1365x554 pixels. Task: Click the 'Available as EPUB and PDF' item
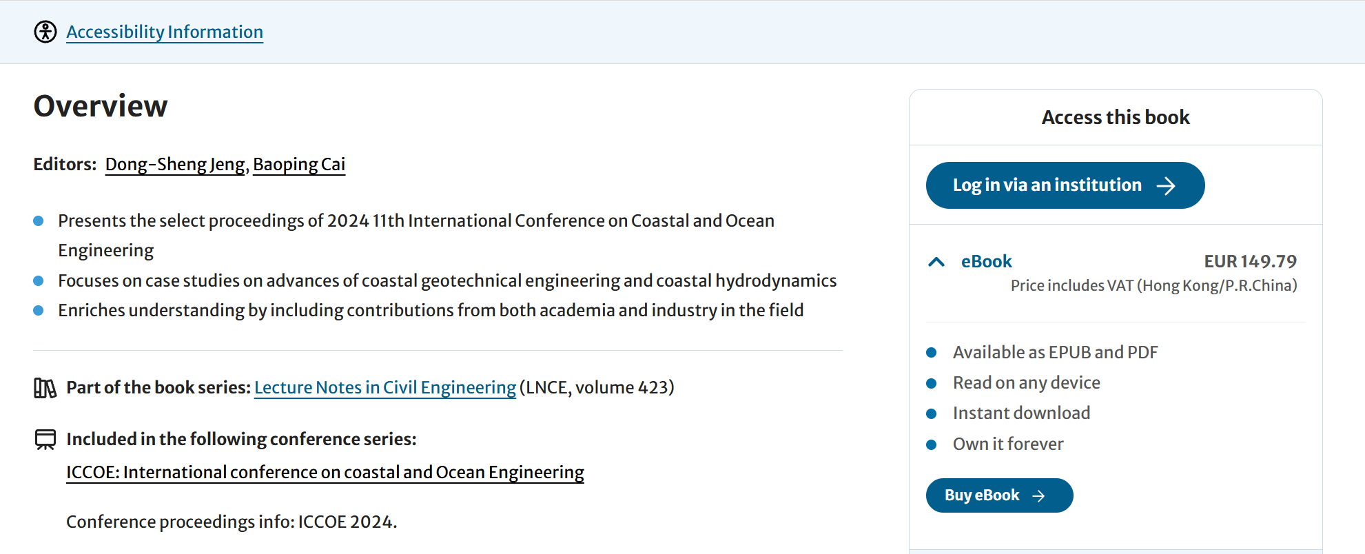pos(1055,353)
